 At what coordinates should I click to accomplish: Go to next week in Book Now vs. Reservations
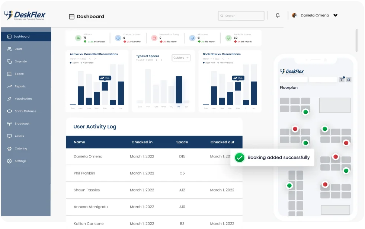(228, 59)
